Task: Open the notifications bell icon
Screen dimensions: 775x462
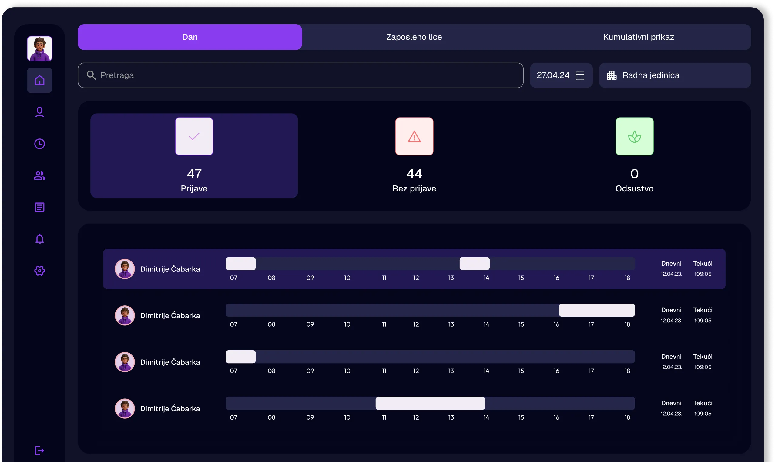Action: point(39,239)
